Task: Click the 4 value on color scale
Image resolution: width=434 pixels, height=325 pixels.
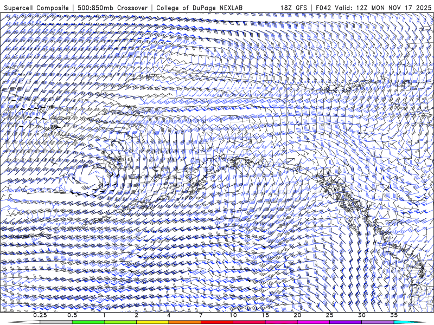Action: [x=169, y=315]
